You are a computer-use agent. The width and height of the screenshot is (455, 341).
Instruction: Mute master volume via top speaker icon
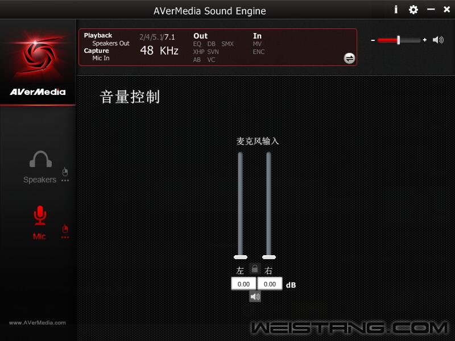click(438, 40)
